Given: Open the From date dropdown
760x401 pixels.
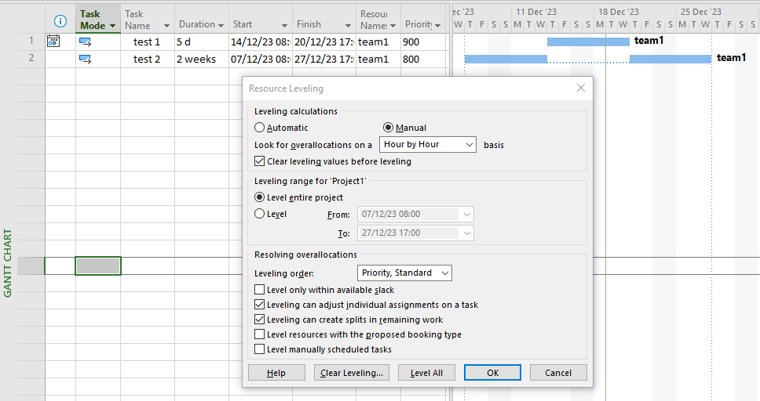Looking at the screenshot, I should (x=466, y=215).
